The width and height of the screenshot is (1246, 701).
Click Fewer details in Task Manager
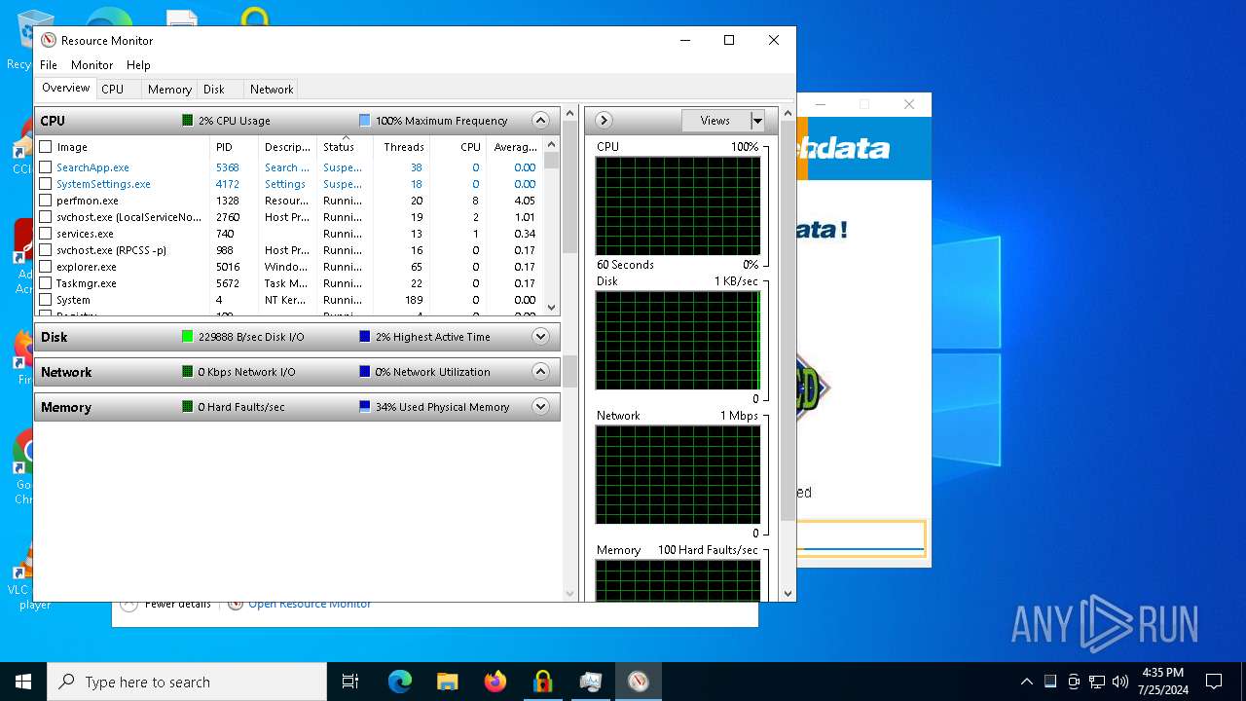pyautogui.click(x=177, y=605)
